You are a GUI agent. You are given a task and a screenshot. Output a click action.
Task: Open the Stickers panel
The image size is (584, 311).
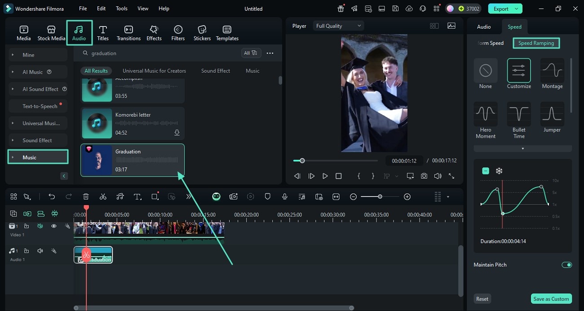[202, 33]
